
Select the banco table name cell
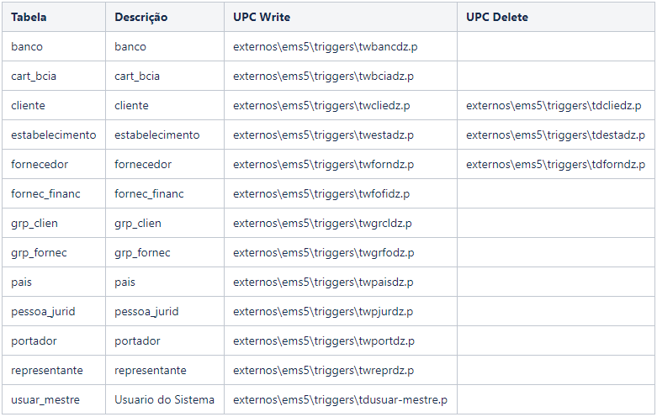point(54,46)
